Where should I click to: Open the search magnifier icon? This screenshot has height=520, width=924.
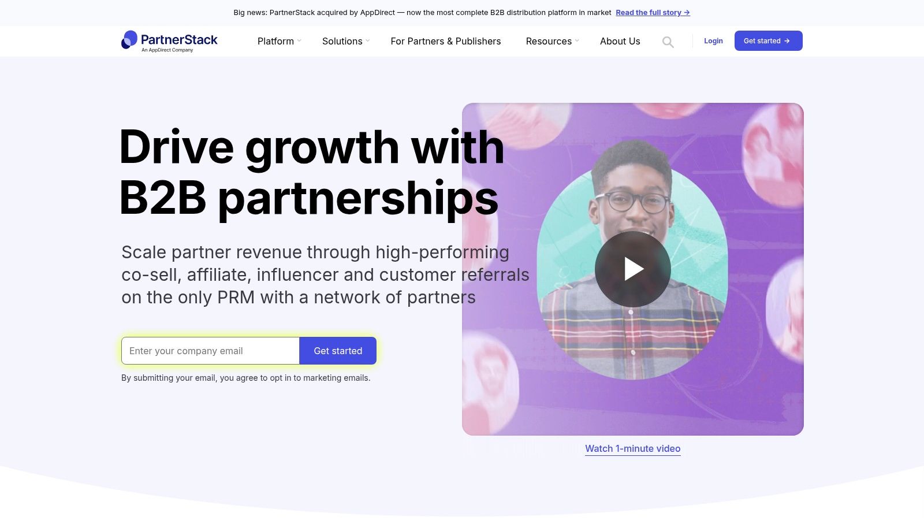(668, 42)
